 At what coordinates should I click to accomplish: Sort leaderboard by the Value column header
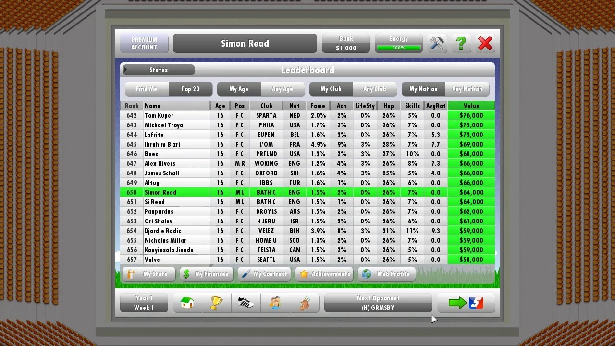coord(471,106)
